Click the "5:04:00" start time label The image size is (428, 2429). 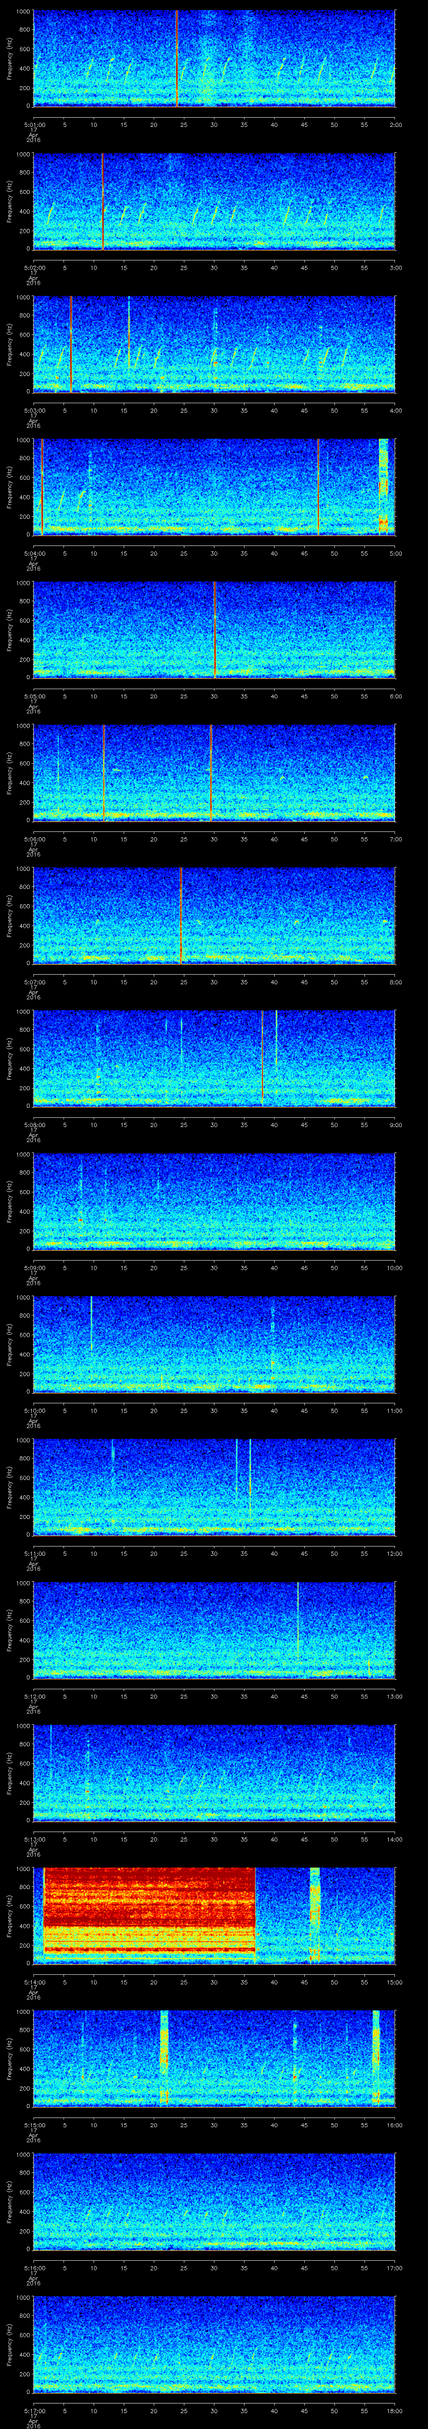click(34, 553)
